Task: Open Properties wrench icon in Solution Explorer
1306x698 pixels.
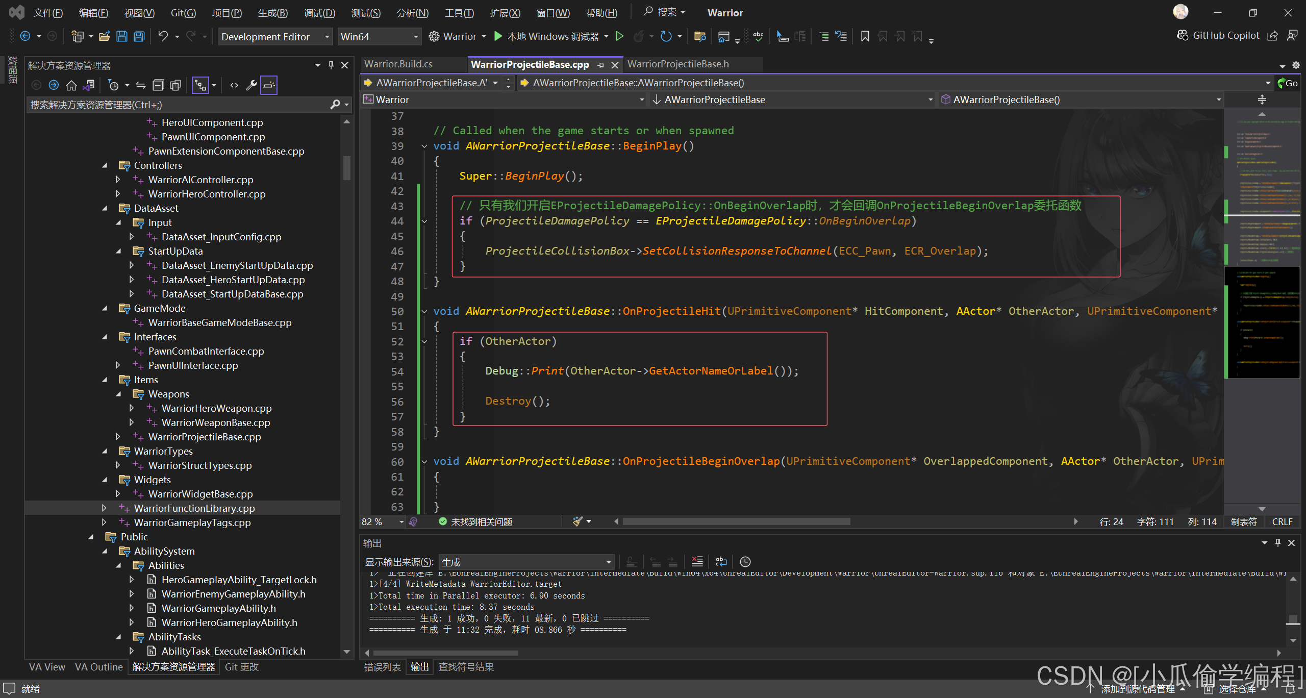Action: [x=252, y=85]
